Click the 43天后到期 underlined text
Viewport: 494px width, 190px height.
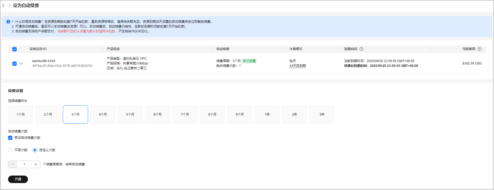click(297, 66)
